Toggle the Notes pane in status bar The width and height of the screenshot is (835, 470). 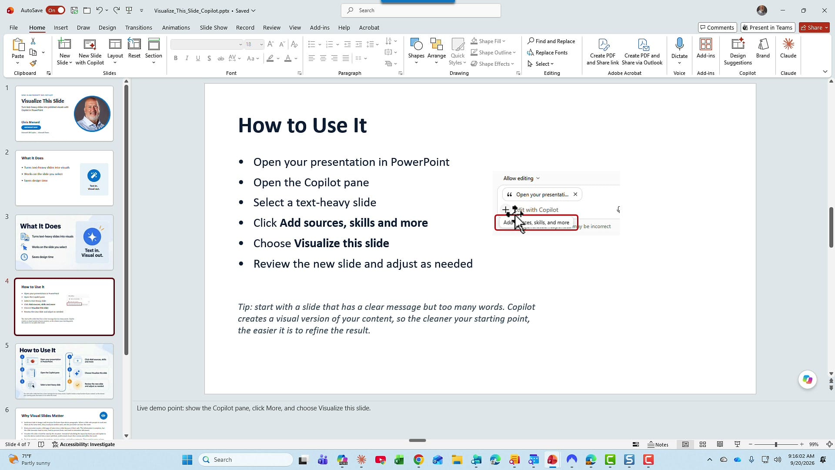[658, 444]
